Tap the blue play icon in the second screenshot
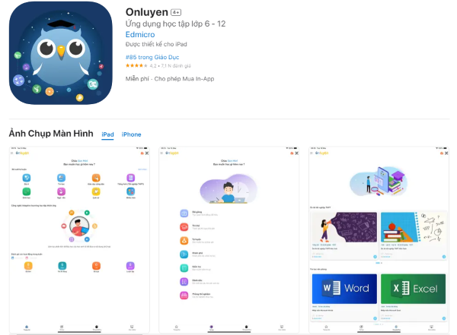 tap(184, 254)
